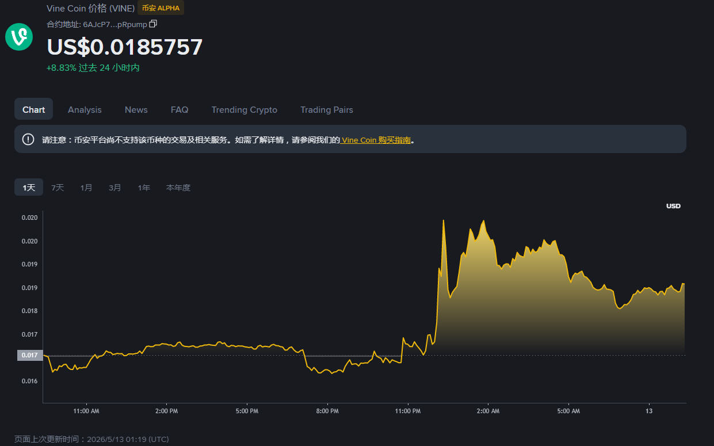Click the +8.83% 24-hour change text
714x446 pixels.
93,68
